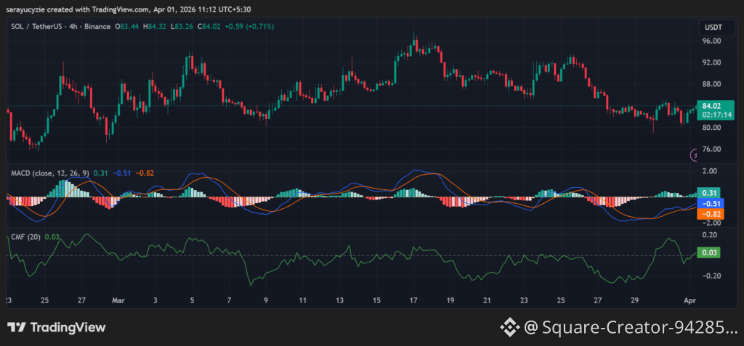Image resolution: width=744 pixels, height=346 pixels.
Task: Click the -0.82 value in MACD legend
Action: tap(145, 173)
